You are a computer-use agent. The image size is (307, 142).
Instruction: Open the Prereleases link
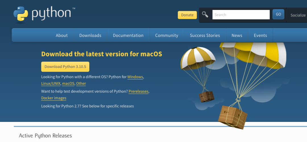point(138,92)
